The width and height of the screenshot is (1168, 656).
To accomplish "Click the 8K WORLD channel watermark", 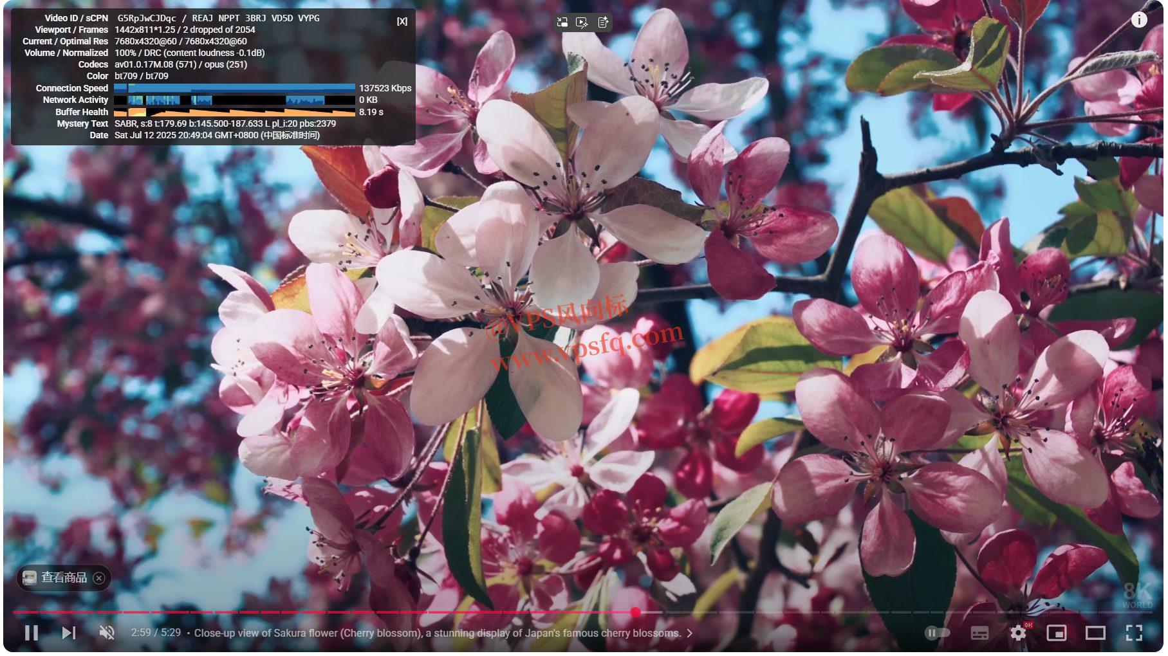I will [1137, 596].
